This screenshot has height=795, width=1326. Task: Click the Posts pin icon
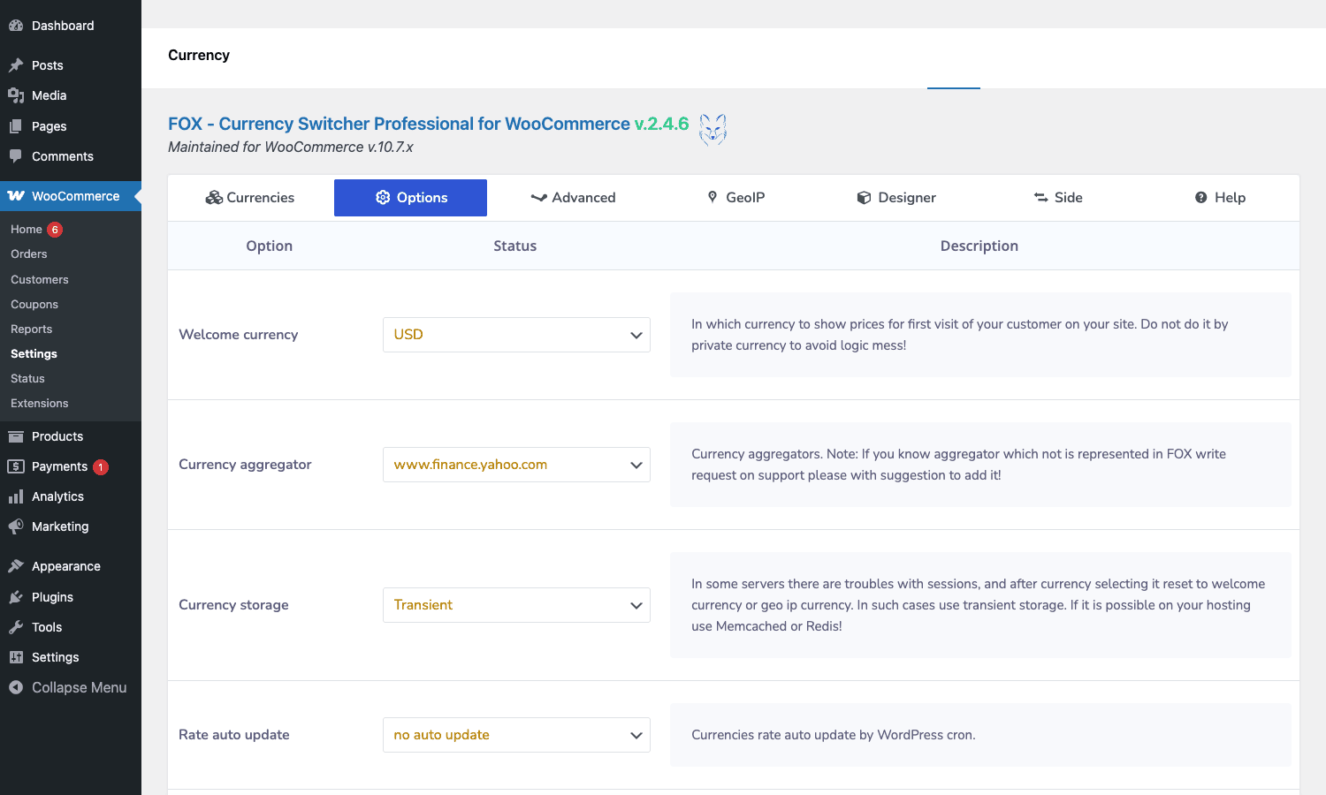16,65
